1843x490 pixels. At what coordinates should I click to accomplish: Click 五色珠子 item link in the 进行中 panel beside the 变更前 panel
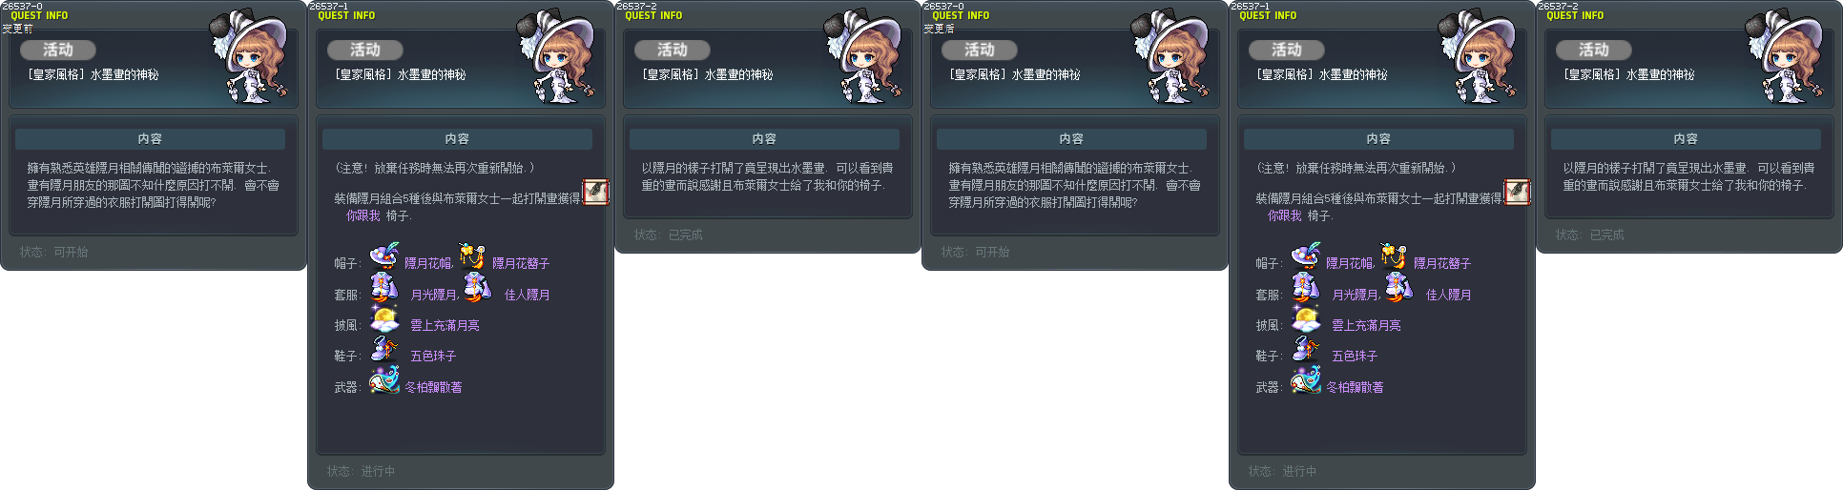[433, 356]
